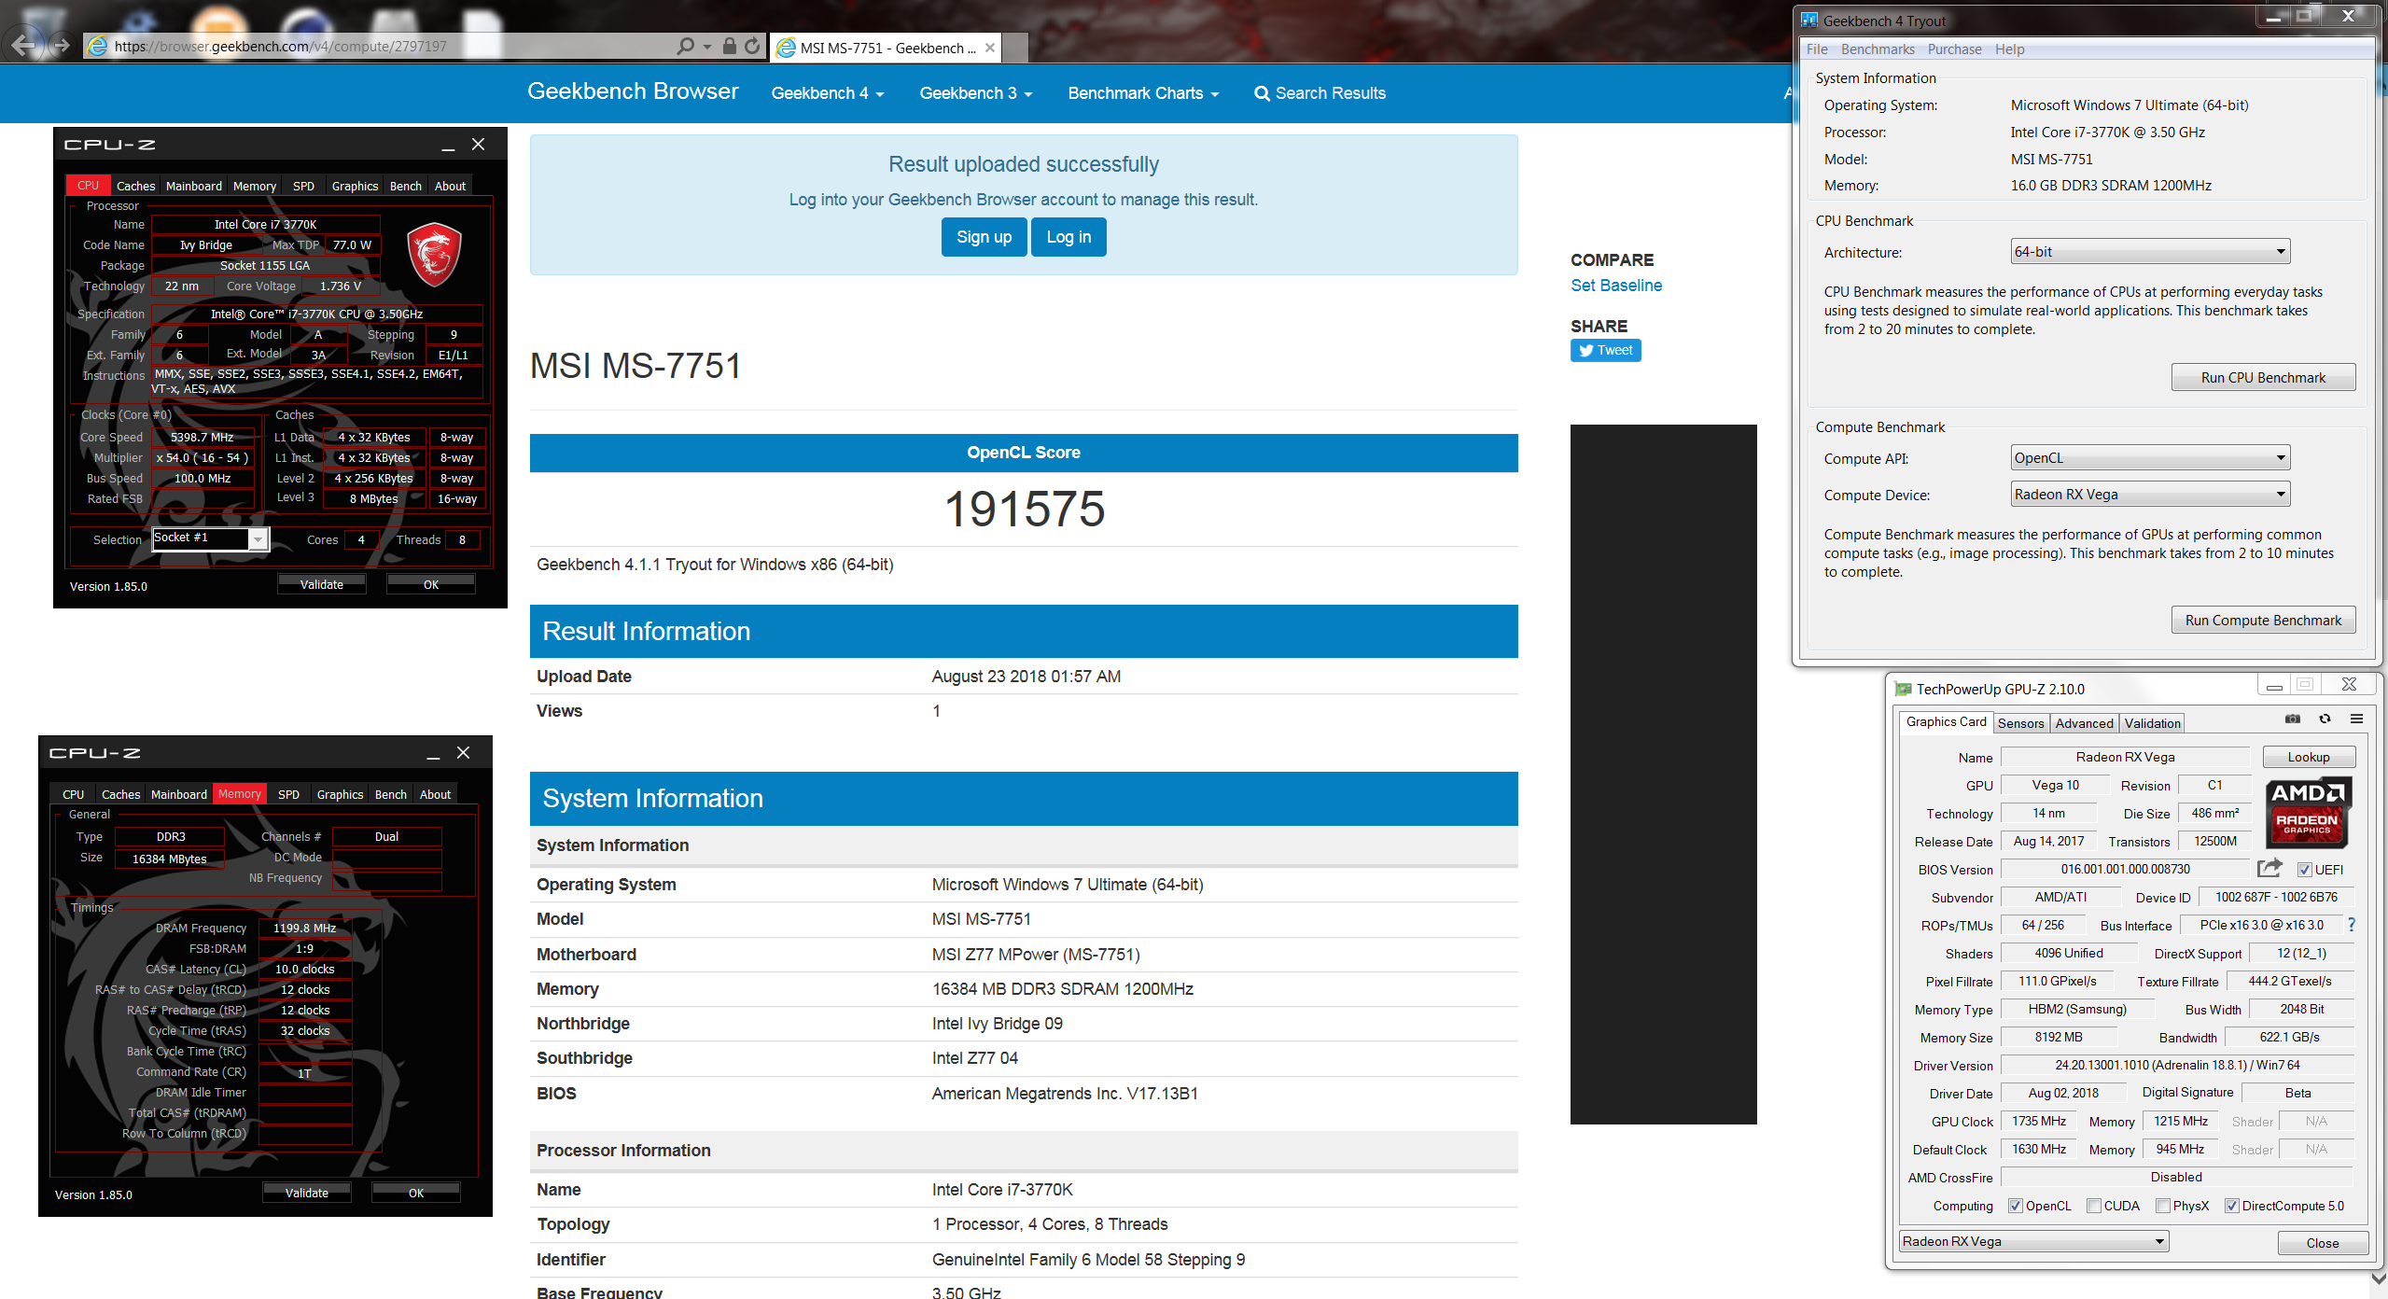Toggle the UEFI checkbox in GPU-Z

(2305, 870)
